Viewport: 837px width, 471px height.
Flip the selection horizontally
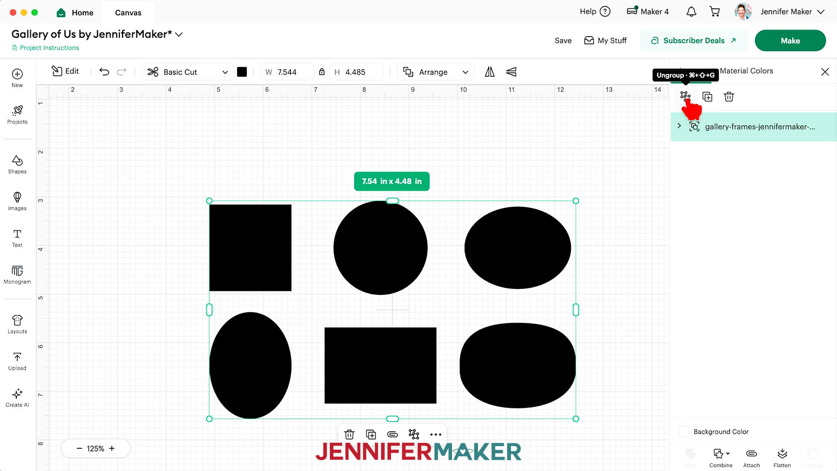(x=490, y=72)
